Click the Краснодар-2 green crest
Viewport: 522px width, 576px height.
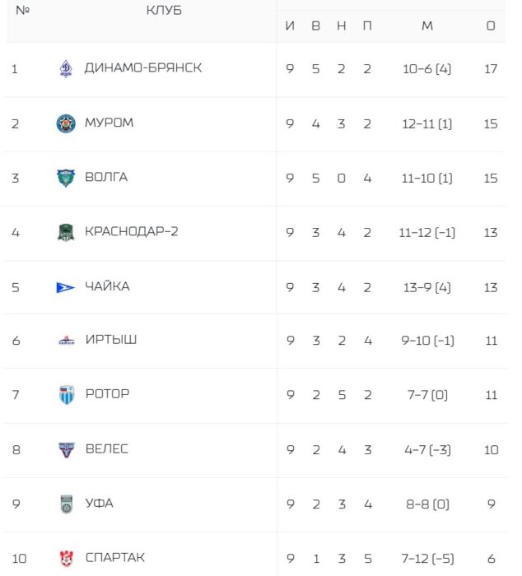pos(66,232)
